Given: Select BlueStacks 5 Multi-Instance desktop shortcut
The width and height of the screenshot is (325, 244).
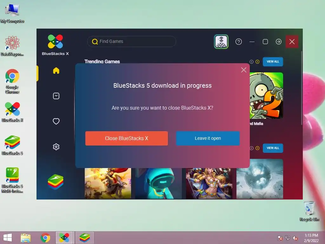Looking at the screenshot, I should point(12,180).
